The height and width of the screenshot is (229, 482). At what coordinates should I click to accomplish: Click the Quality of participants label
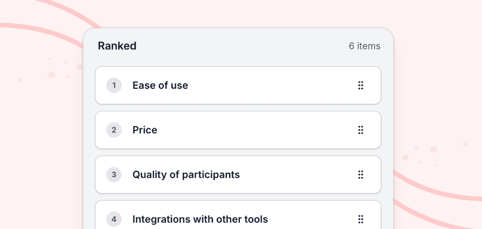[186, 175]
